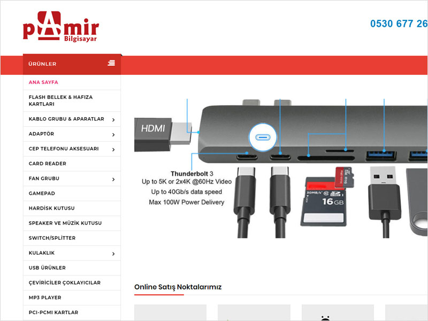
Task: Open ADAPTÖR category
Action: click(x=42, y=134)
